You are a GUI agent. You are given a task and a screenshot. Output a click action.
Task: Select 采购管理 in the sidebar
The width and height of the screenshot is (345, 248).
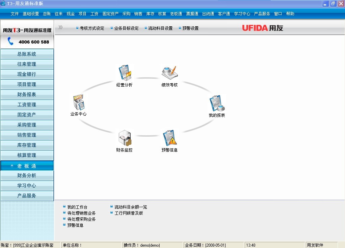[27, 125]
